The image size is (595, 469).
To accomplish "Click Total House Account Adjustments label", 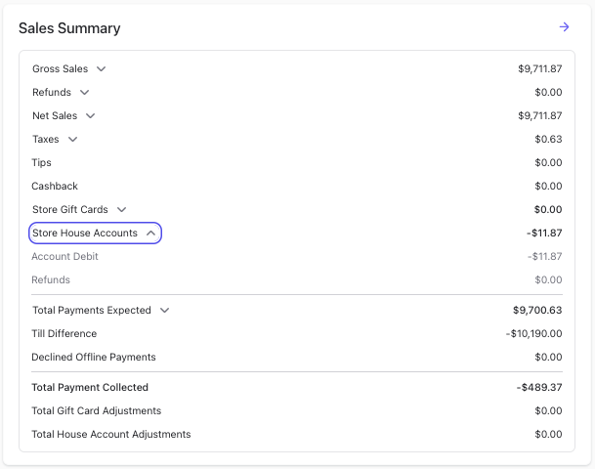I will 111,434.
